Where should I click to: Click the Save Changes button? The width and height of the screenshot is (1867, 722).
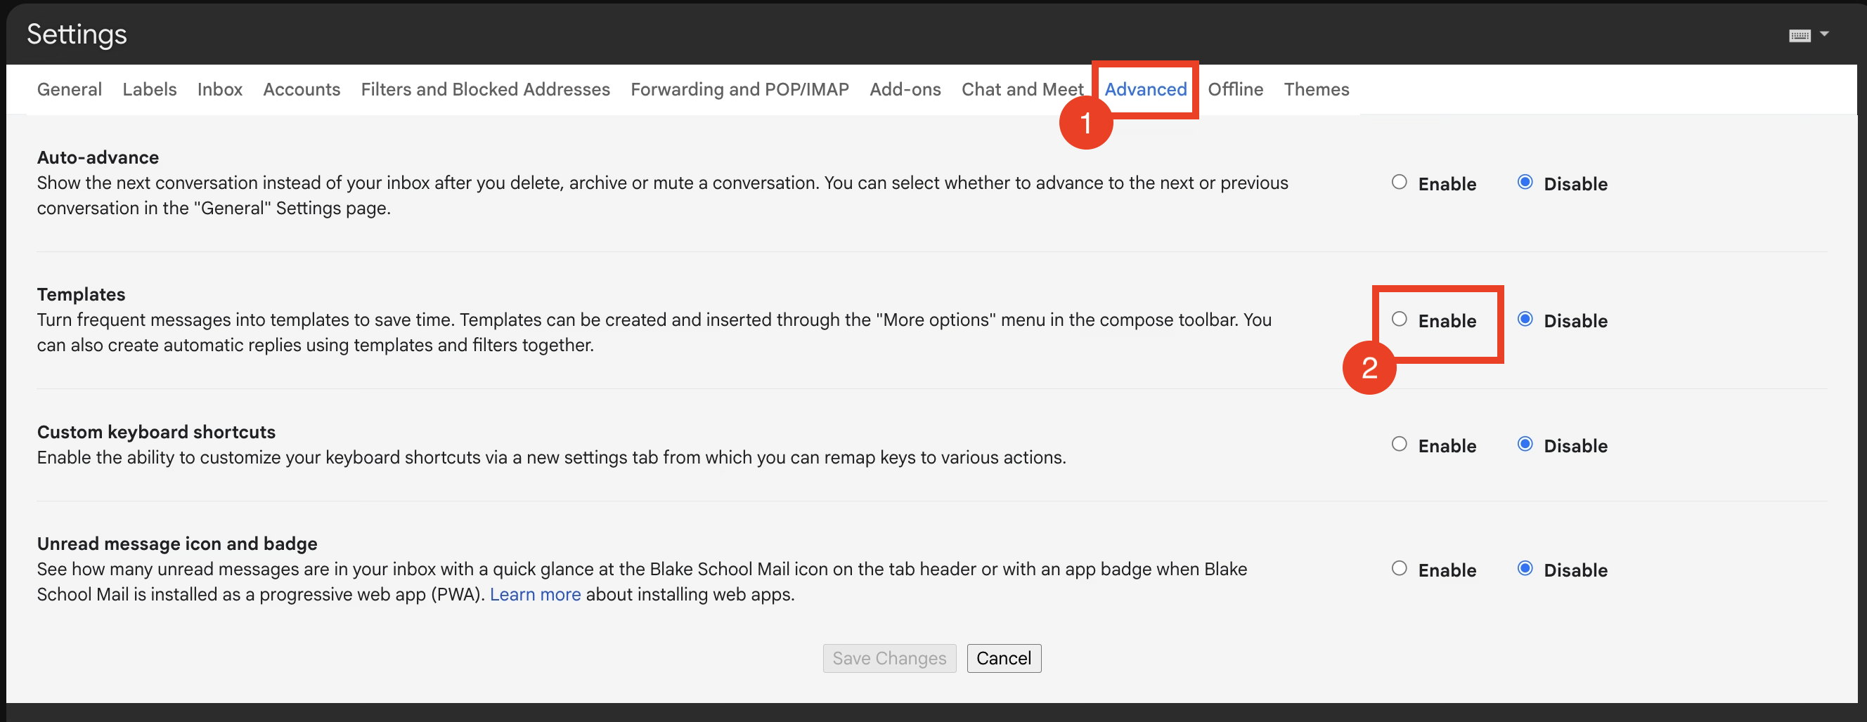pyautogui.click(x=889, y=658)
